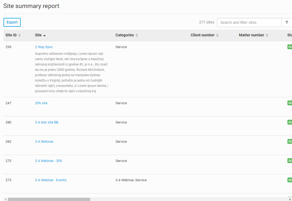Open the 3.4 Webinar - 2FA link
Image resolution: width=292 pixels, height=201 pixels.
click(x=48, y=161)
